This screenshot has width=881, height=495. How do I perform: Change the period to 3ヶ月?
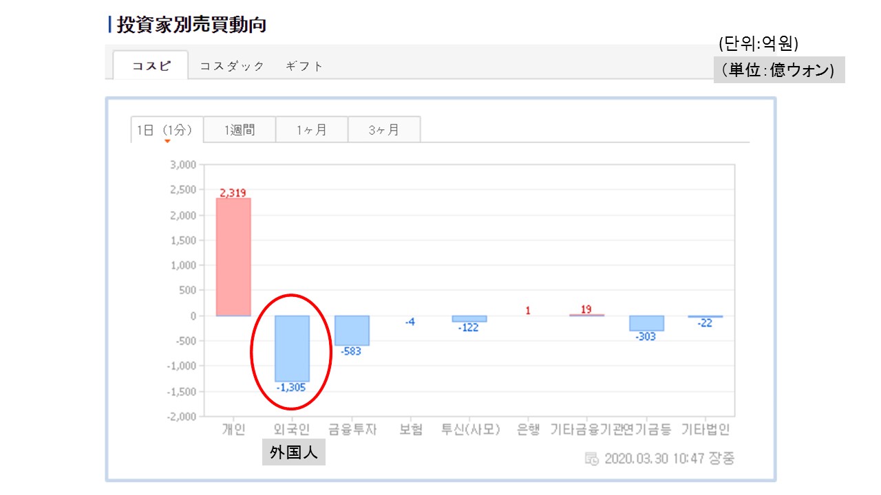[384, 130]
